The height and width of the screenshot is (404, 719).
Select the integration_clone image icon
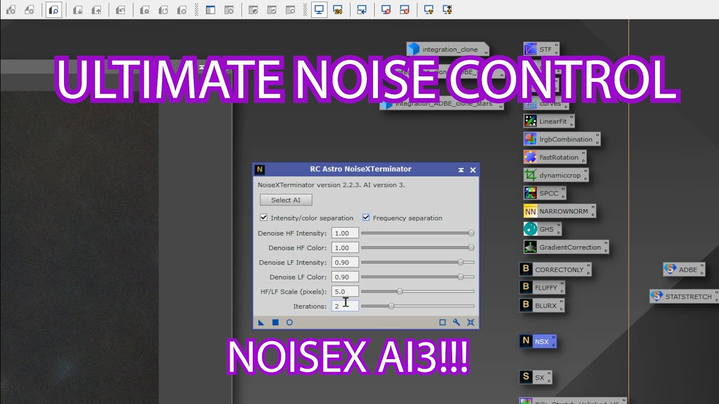tap(447, 49)
